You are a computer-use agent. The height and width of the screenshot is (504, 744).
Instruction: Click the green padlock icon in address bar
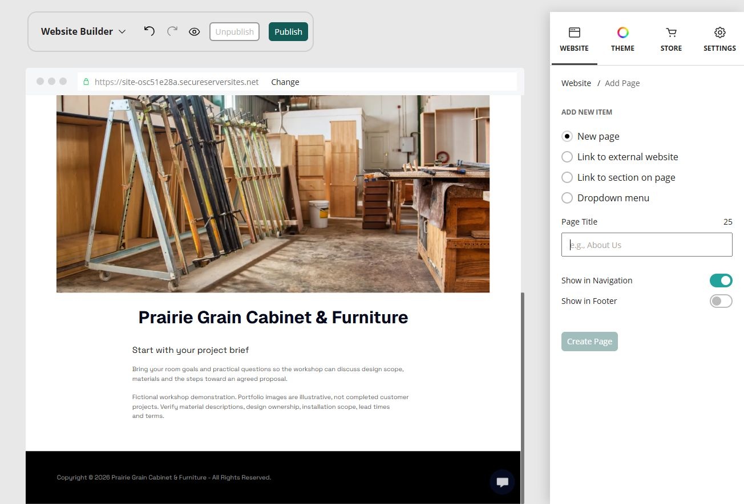87,82
